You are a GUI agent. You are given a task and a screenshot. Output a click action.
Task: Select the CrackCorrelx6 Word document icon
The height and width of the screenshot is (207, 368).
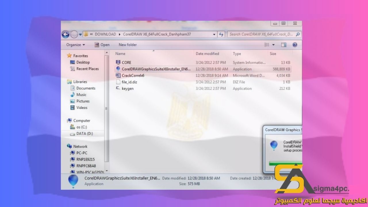pyautogui.click(x=118, y=75)
